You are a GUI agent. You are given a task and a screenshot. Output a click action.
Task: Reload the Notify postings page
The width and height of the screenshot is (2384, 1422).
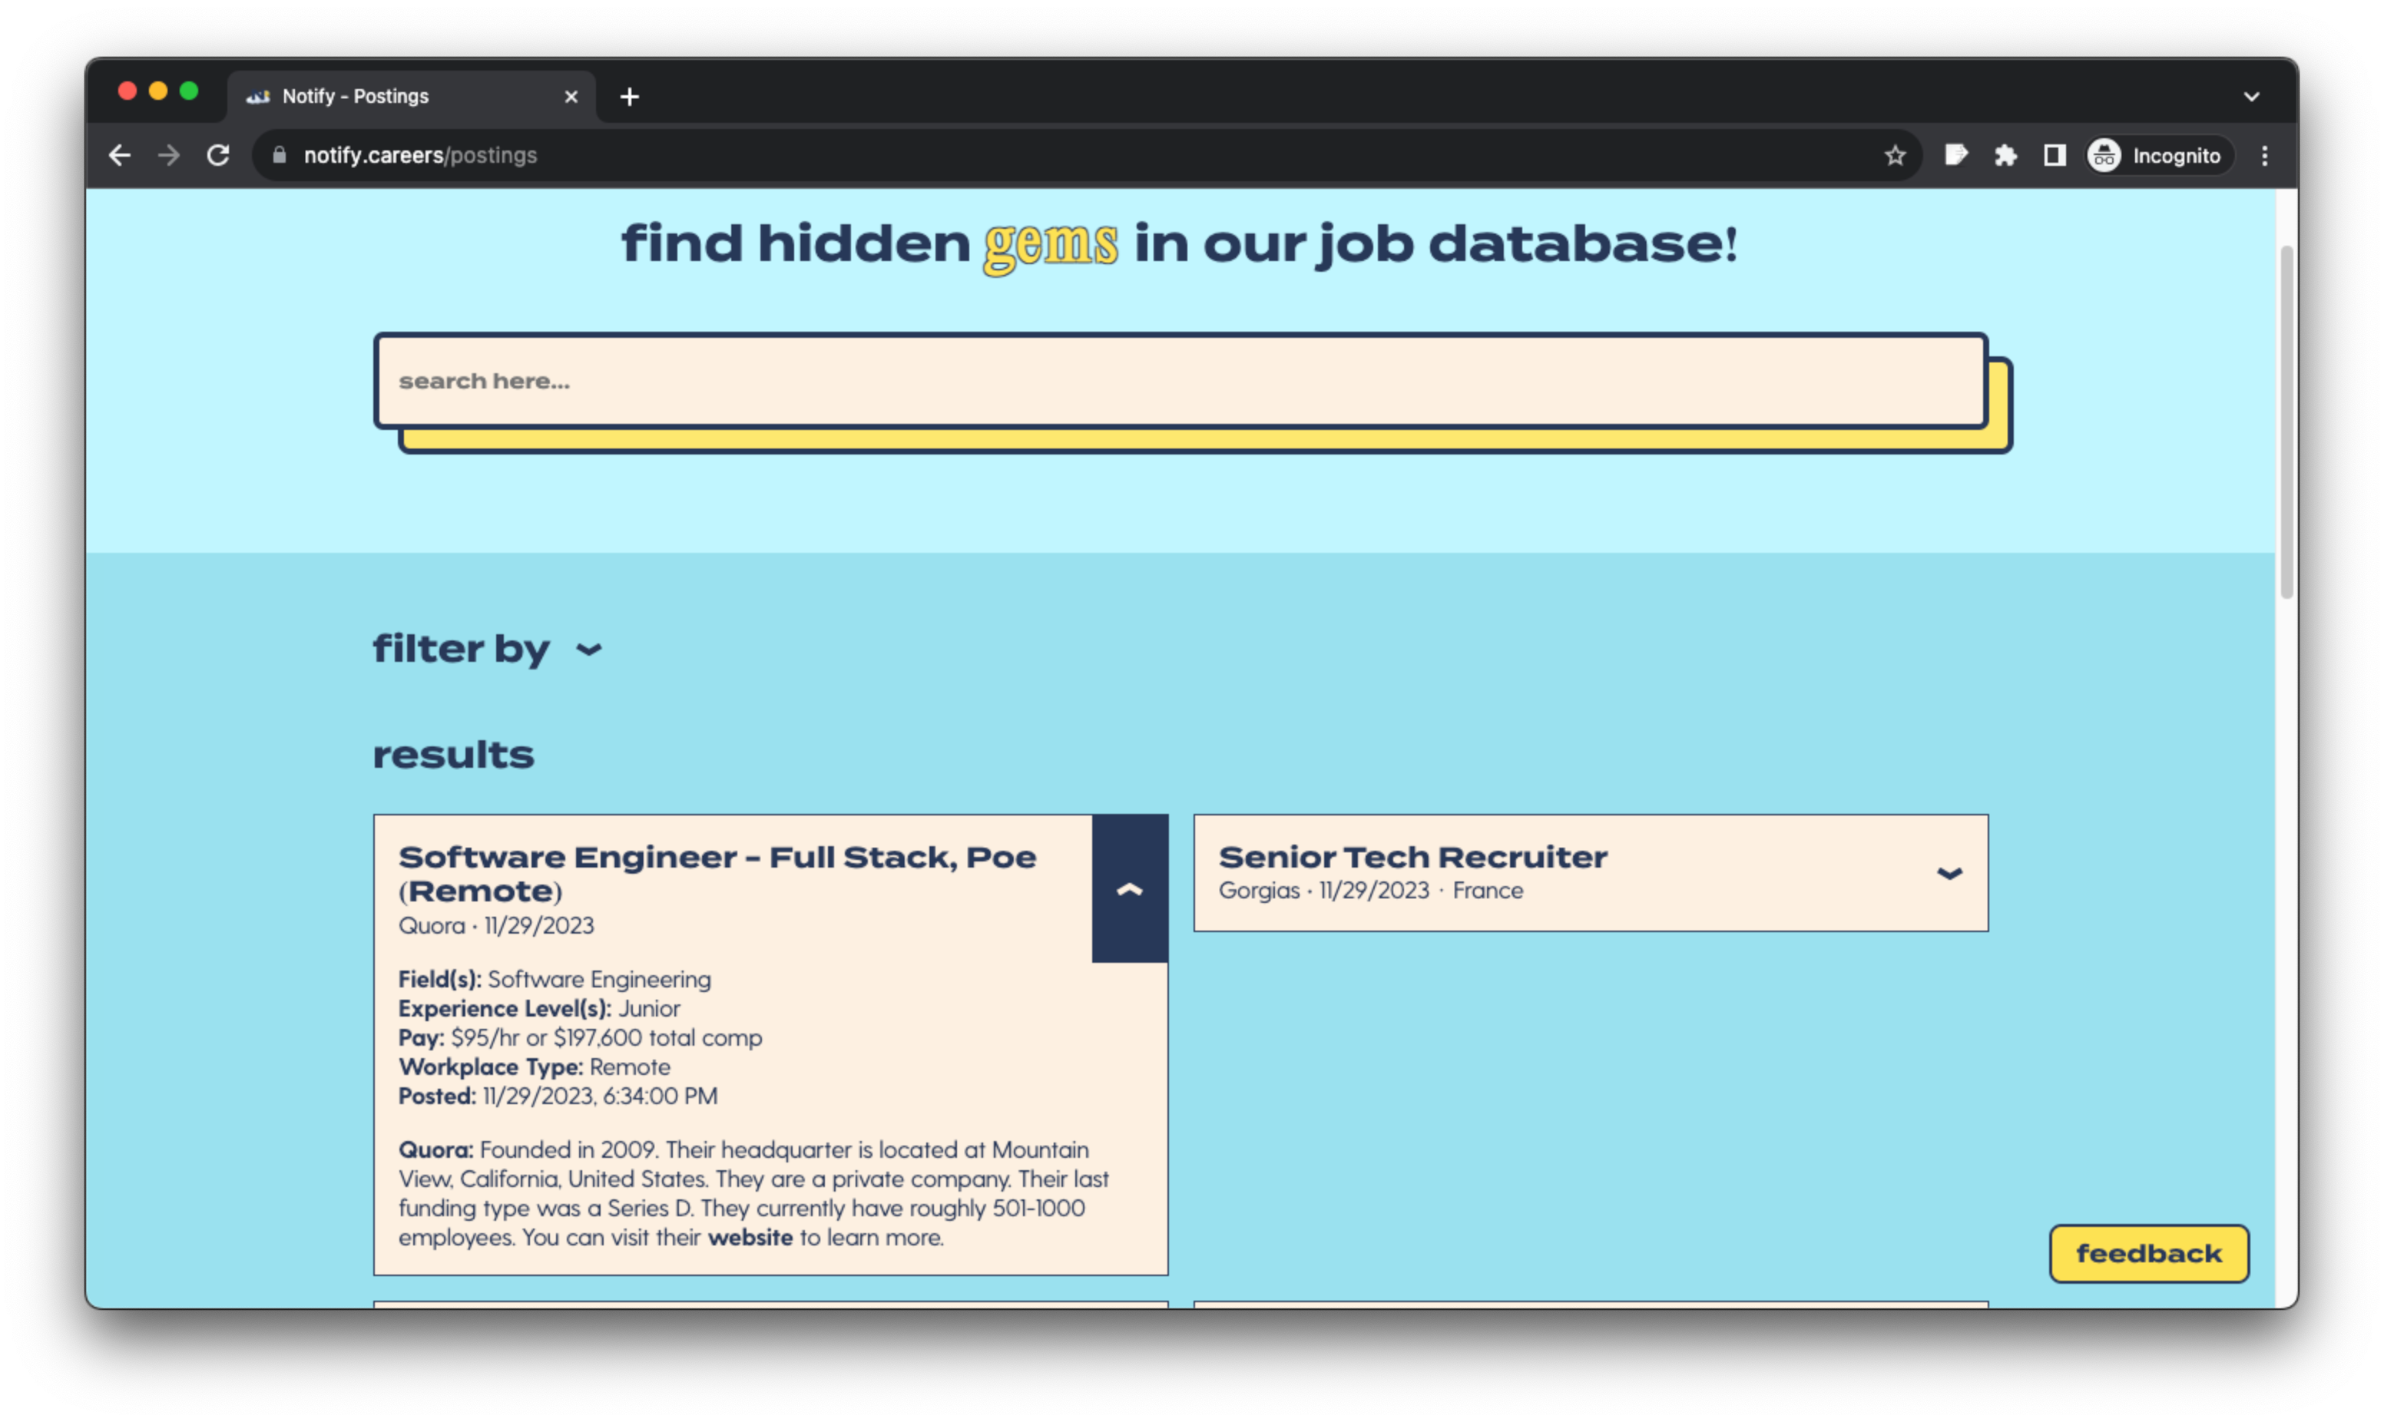[218, 155]
